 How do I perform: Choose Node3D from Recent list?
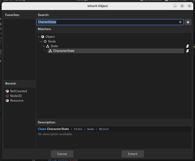click(16, 96)
